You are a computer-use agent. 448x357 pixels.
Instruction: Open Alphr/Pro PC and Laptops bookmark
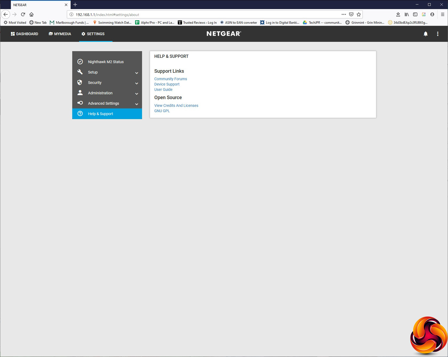155,22
